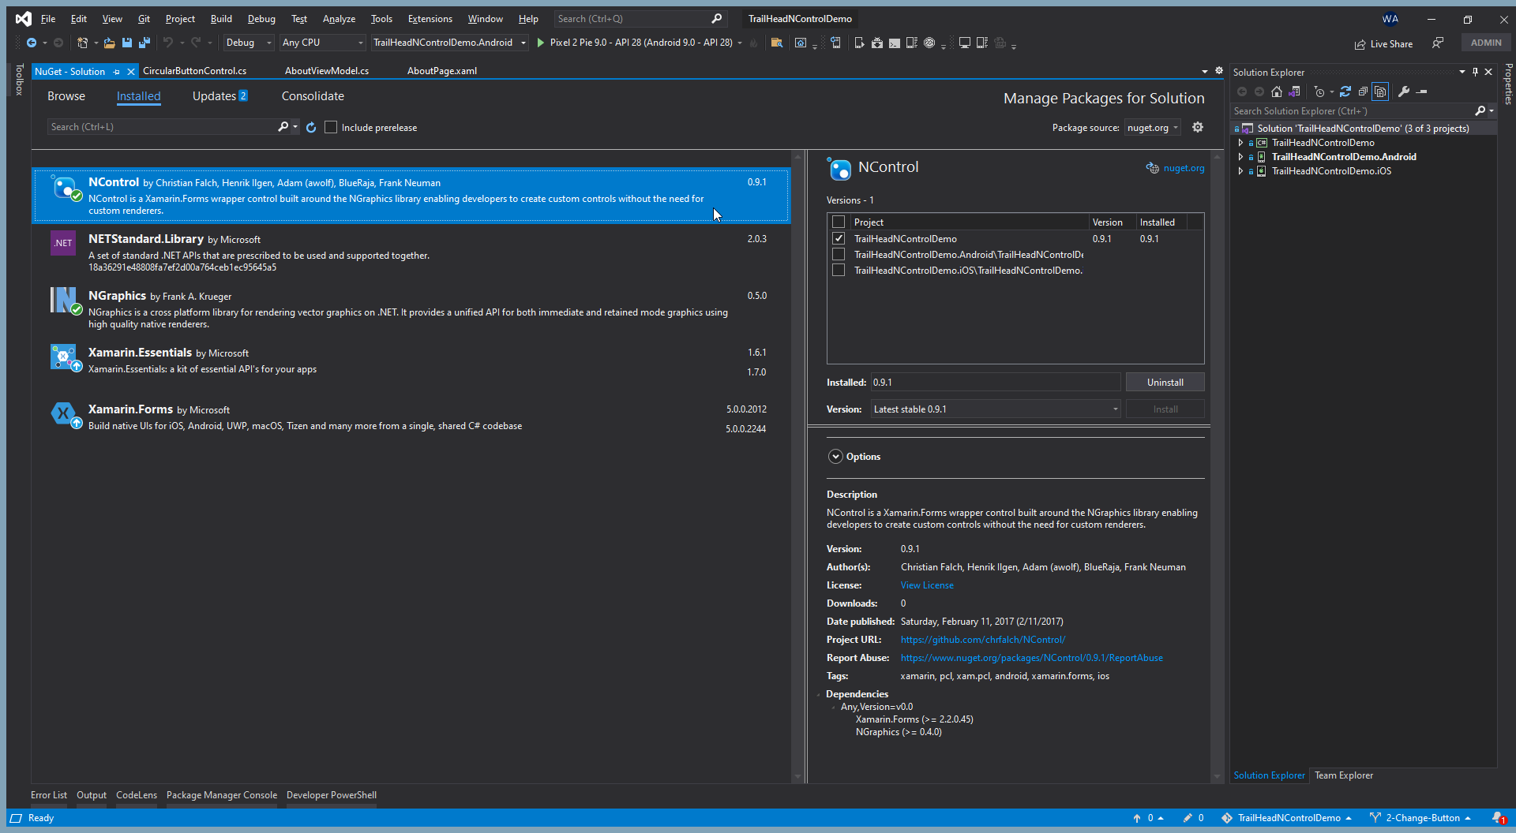Viewport: 1516px width, 833px height.
Task: Uncheck the TrailHeadNControlDemo project checkbox
Action: point(839,238)
